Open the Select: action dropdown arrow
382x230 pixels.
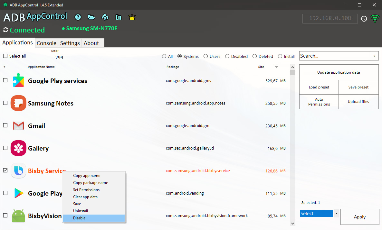coord(337,214)
